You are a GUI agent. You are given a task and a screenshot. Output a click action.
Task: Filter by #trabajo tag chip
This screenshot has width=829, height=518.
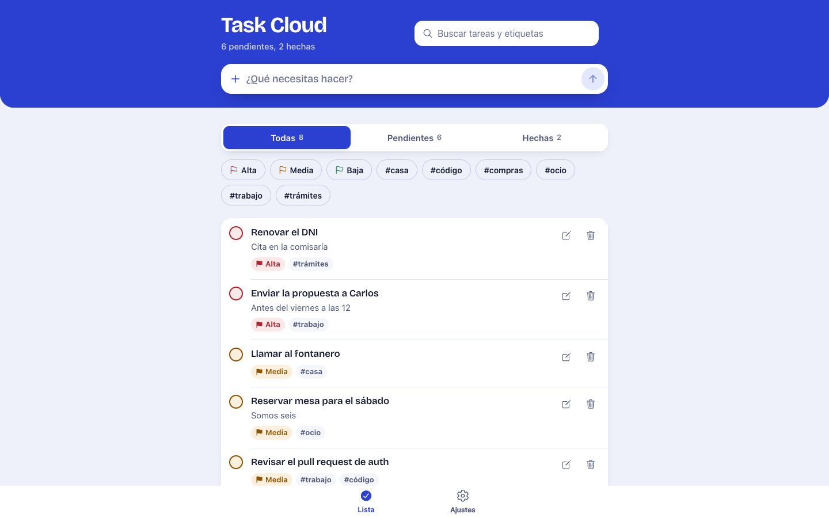pyautogui.click(x=246, y=195)
